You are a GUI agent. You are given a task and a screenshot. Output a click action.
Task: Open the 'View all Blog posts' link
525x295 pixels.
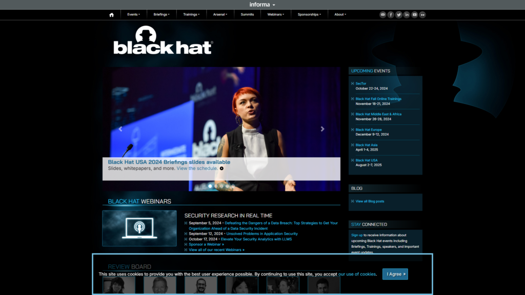[x=370, y=201]
